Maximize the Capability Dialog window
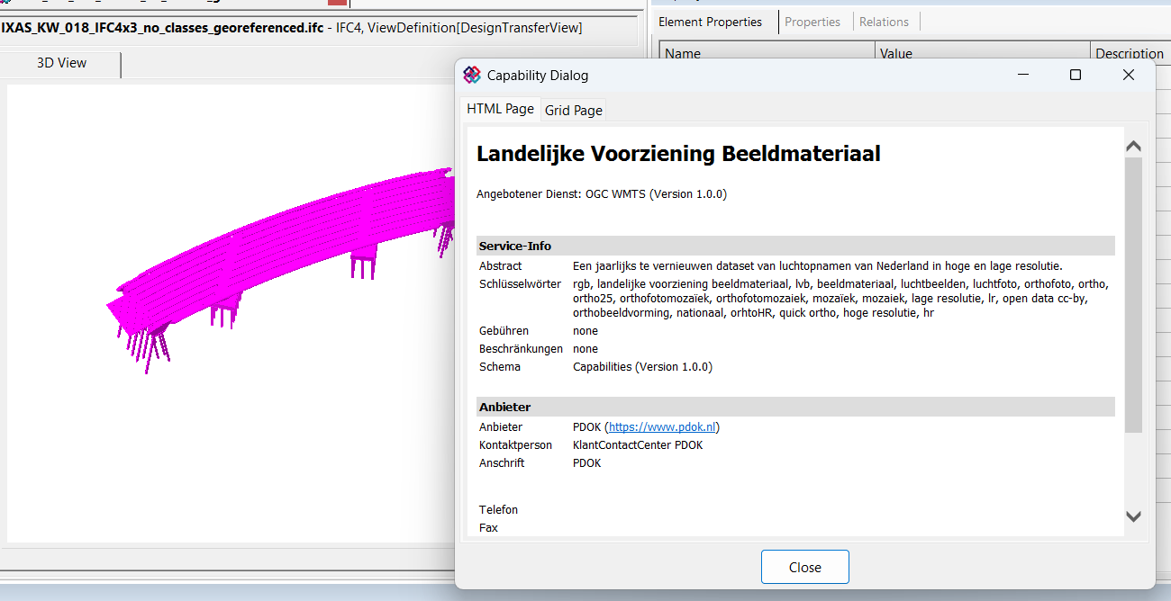 point(1075,75)
